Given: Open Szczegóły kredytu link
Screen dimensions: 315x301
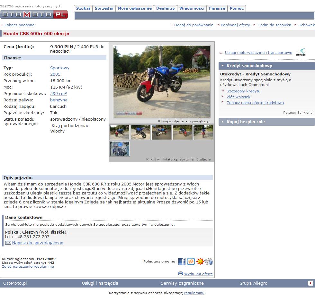Looking at the screenshot, I should tap(244, 91).
